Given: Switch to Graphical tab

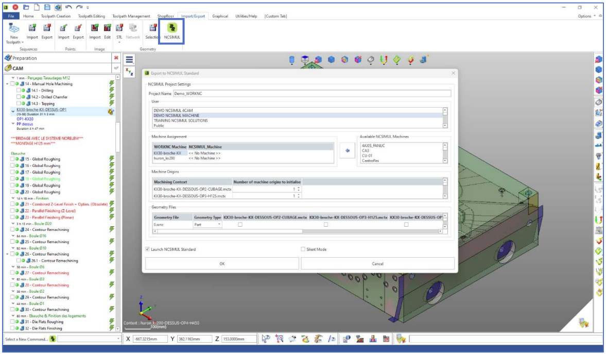Looking at the screenshot, I should pyautogui.click(x=220, y=16).
